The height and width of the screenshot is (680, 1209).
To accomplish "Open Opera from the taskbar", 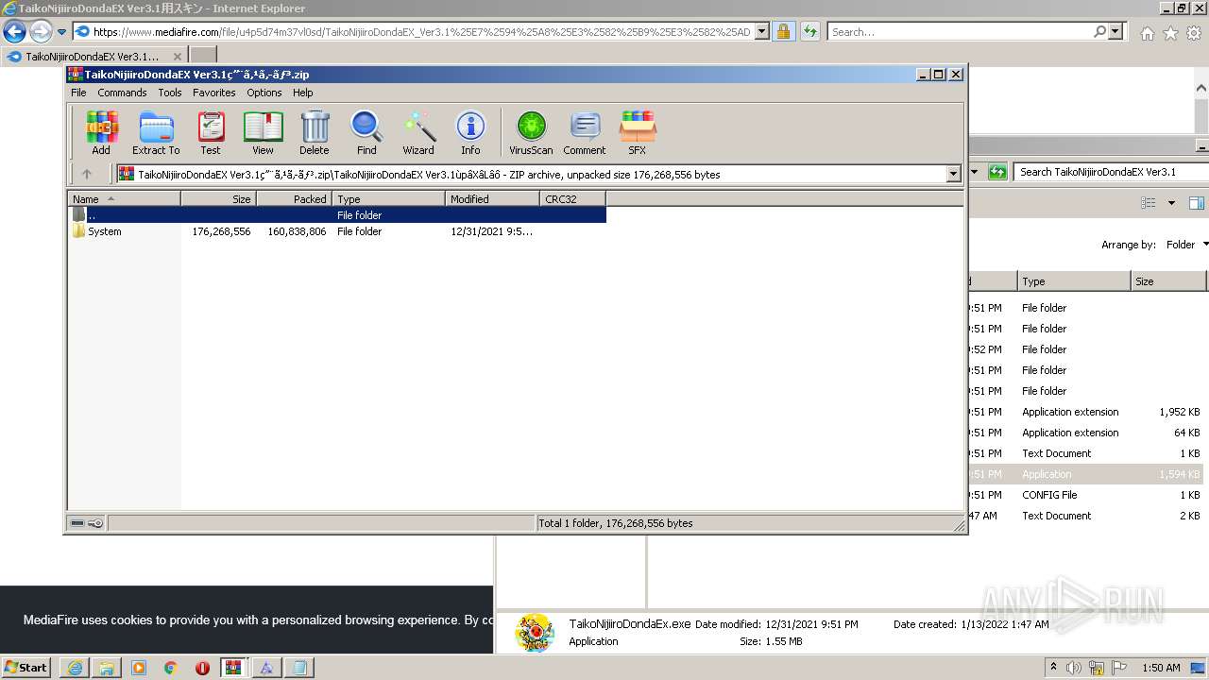I will 202,668.
